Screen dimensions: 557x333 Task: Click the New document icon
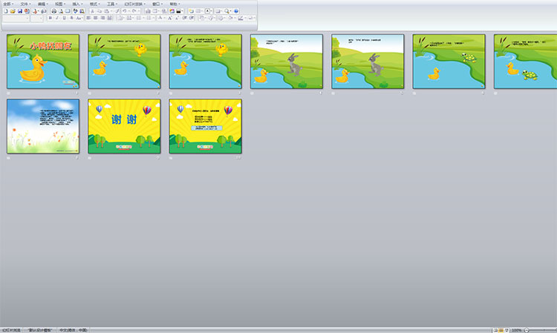click(5, 11)
